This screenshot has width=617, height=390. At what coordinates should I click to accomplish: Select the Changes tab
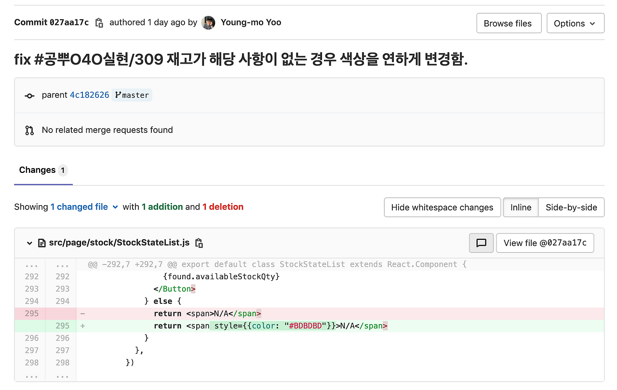(x=43, y=170)
